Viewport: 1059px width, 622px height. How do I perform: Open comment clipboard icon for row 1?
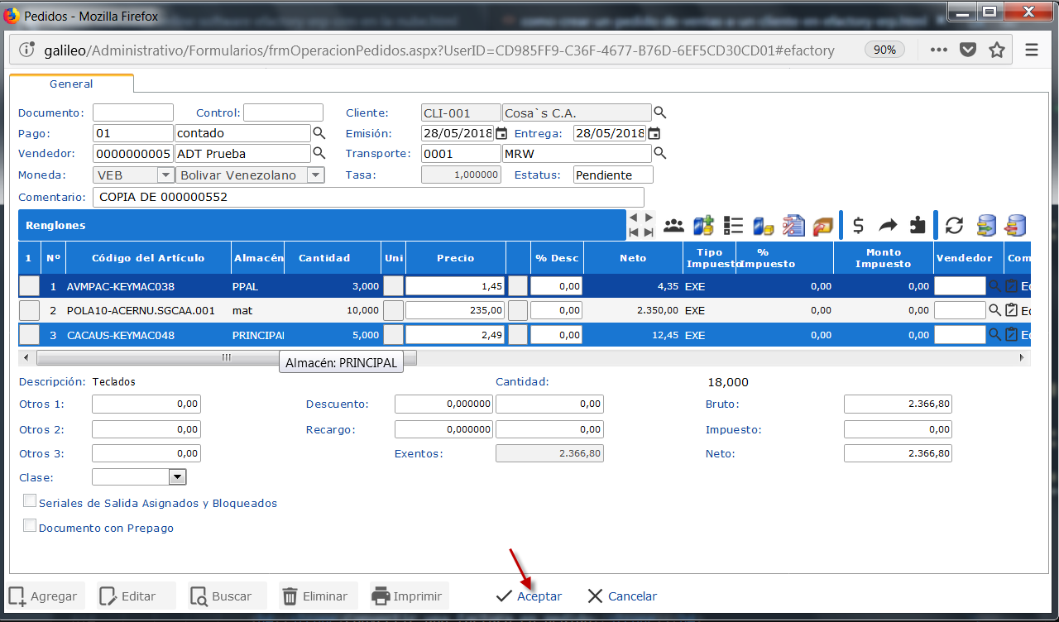tap(1011, 286)
